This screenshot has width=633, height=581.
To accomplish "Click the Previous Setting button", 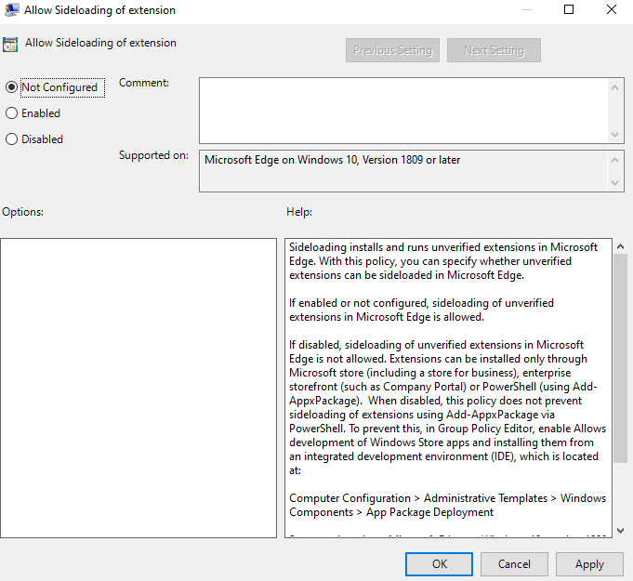I will click(x=392, y=50).
